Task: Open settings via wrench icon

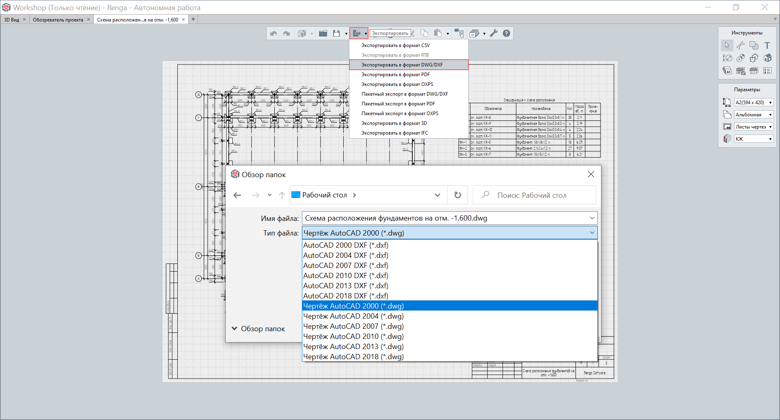Action: click(493, 33)
